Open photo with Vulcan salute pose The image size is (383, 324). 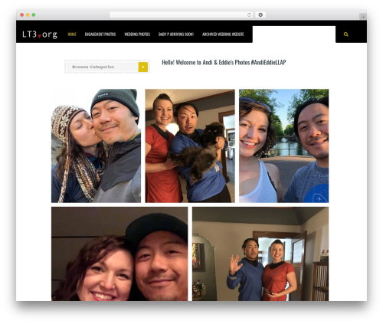[260, 254]
